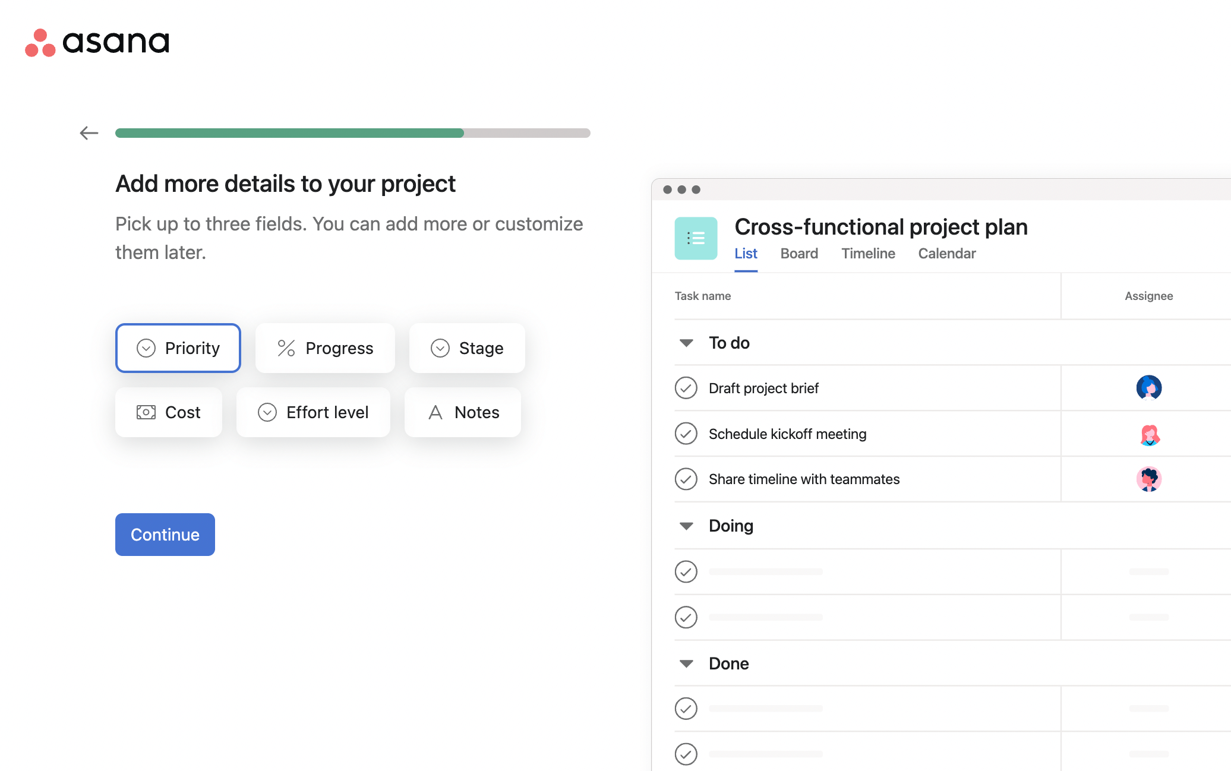Click the teal list project icon
Screen dimensions: 1231x771
[x=696, y=238]
